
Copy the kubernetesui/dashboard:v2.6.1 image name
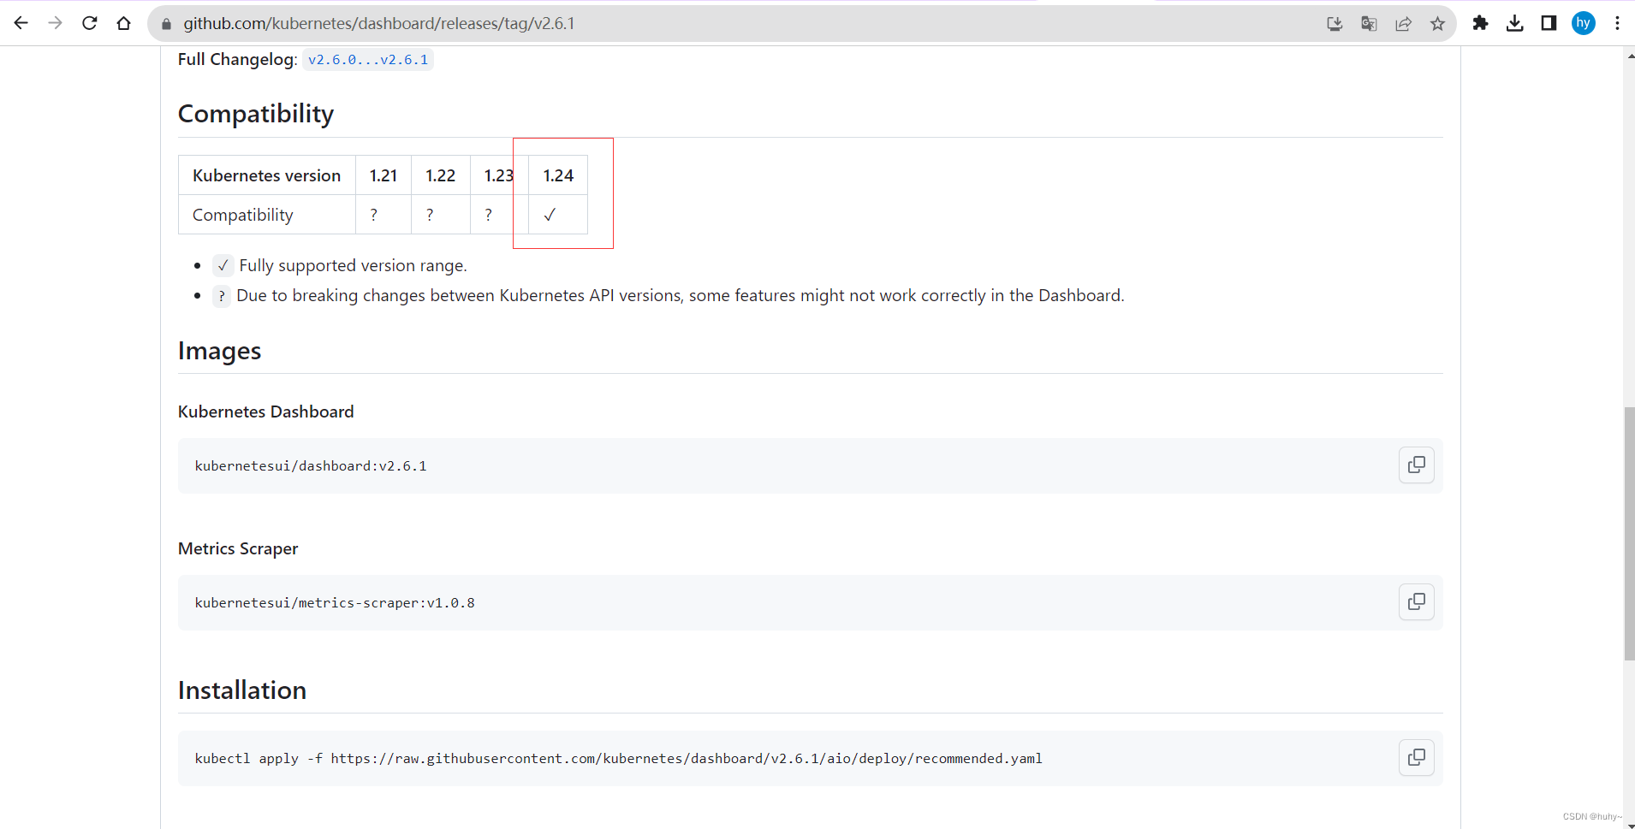click(1417, 465)
